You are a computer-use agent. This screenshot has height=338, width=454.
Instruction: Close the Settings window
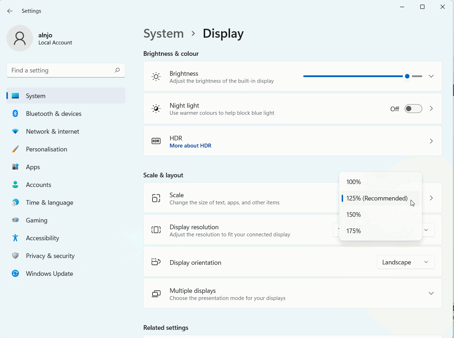[443, 7]
